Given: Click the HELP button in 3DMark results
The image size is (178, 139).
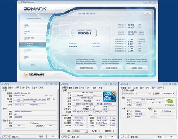Looking at the screenshot, I should 147,14.
